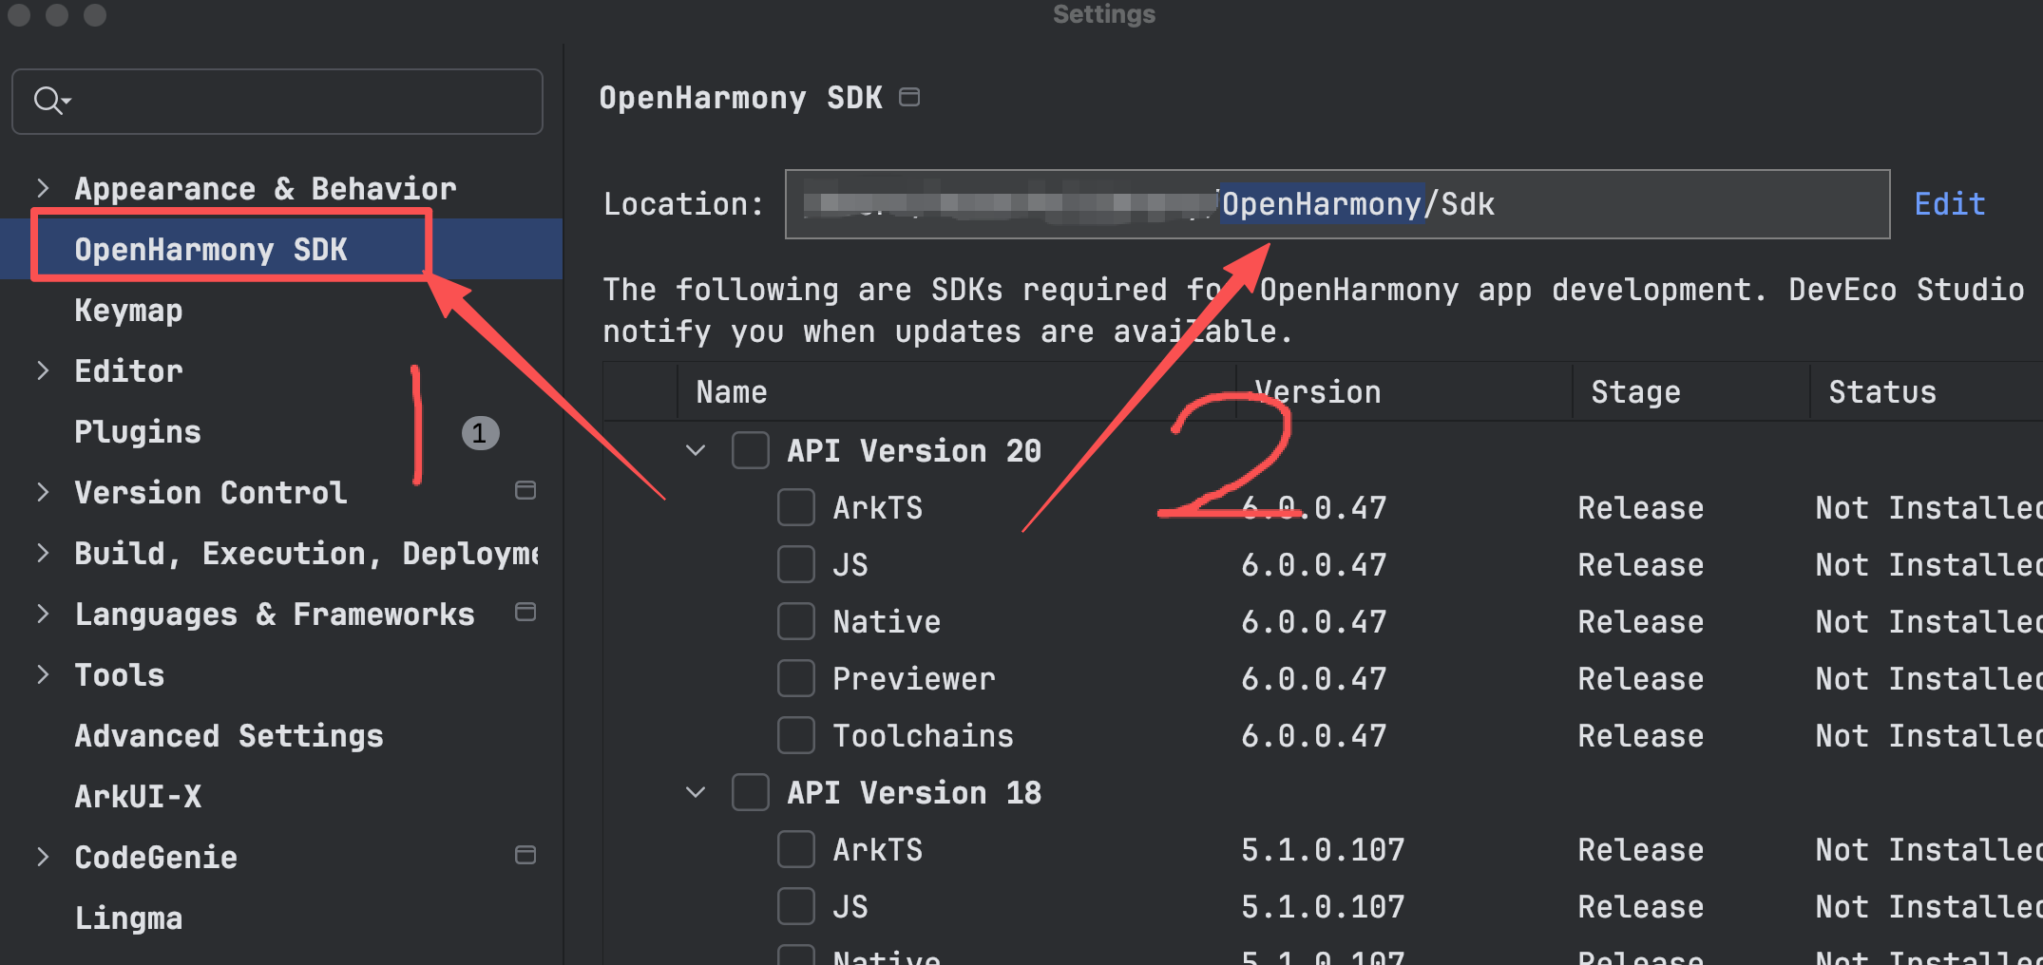Click the project-level icon next to Version Control
This screenshot has width=2043, height=965.
(525, 490)
